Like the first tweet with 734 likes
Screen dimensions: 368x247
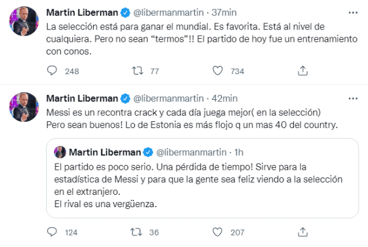(x=218, y=72)
